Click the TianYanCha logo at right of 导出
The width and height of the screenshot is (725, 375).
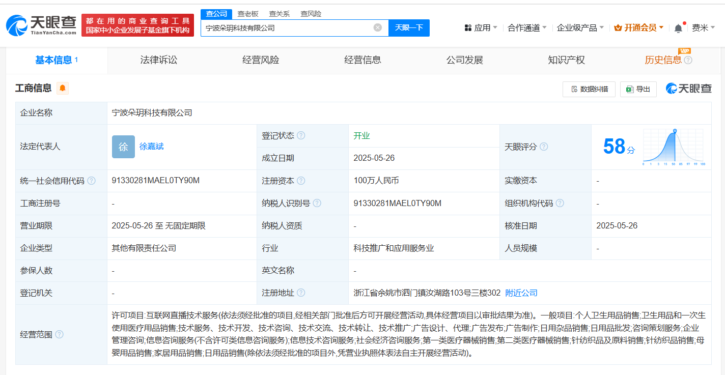(x=689, y=89)
